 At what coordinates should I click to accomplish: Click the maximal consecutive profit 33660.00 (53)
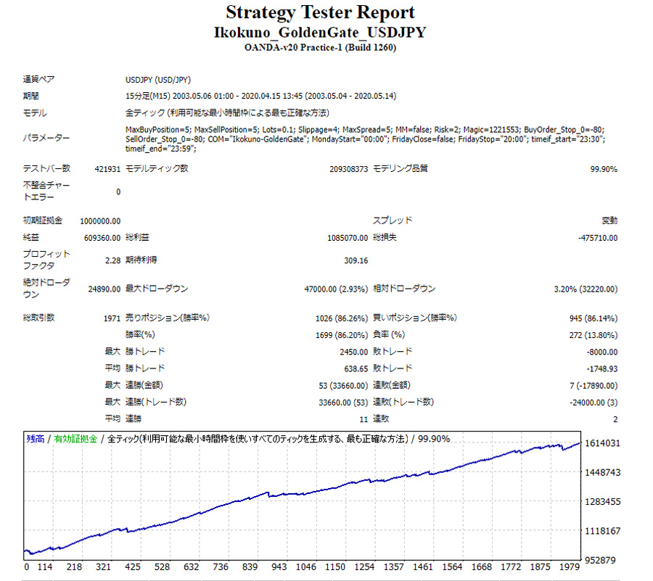(344, 403)
